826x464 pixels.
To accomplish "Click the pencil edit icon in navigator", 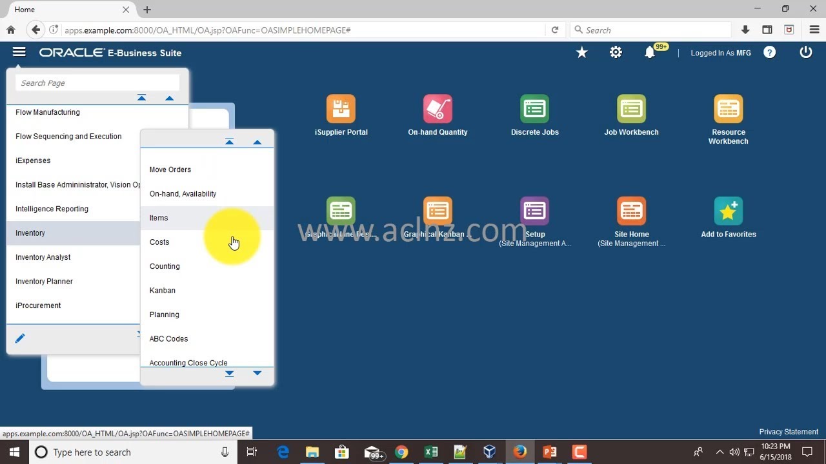I will coord(20,338).
